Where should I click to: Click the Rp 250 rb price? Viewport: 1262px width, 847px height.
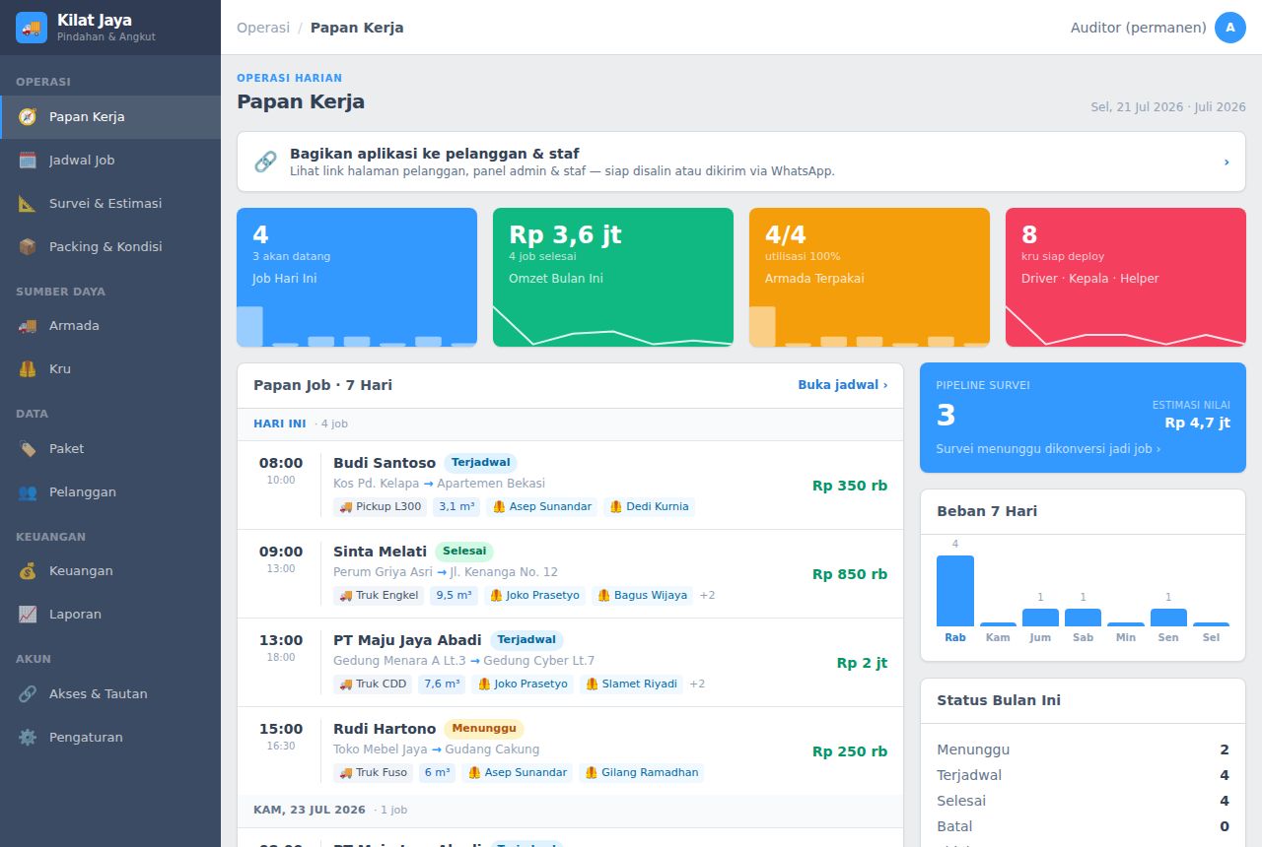click(x=850, y=751)
